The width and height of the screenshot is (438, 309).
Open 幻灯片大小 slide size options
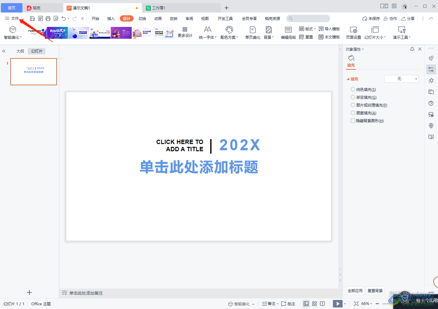point(375,32)
